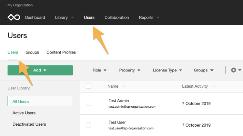
Task: Show Deactivated Users list
Action: click(x=29, y=124)
